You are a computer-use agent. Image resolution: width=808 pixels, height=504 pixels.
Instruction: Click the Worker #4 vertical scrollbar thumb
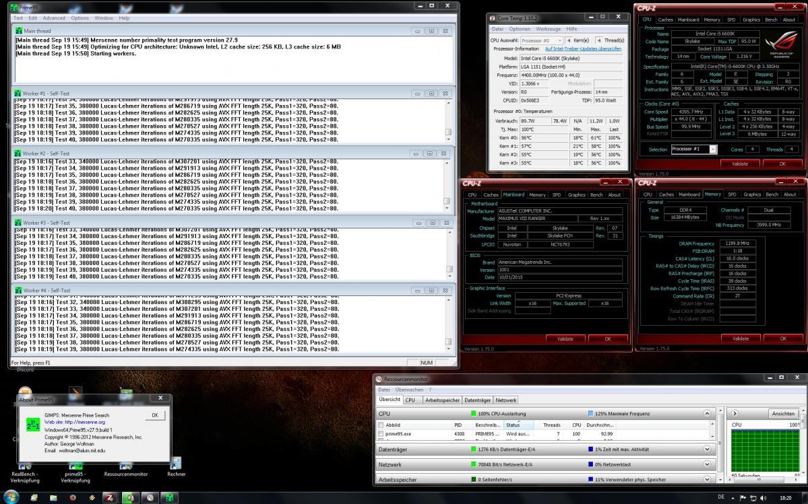click(448, 341)
